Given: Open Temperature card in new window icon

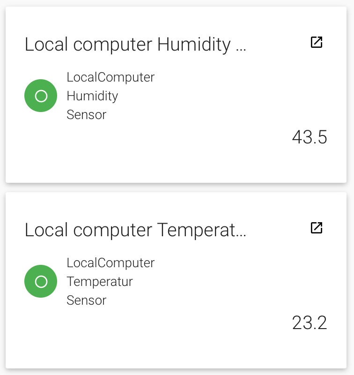Looking at the screenshot, I should pos(317,228).
